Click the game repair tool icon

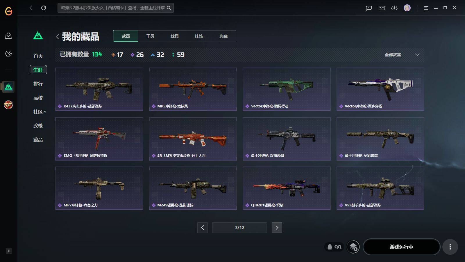pyautogui.click(x=353, y=247)
